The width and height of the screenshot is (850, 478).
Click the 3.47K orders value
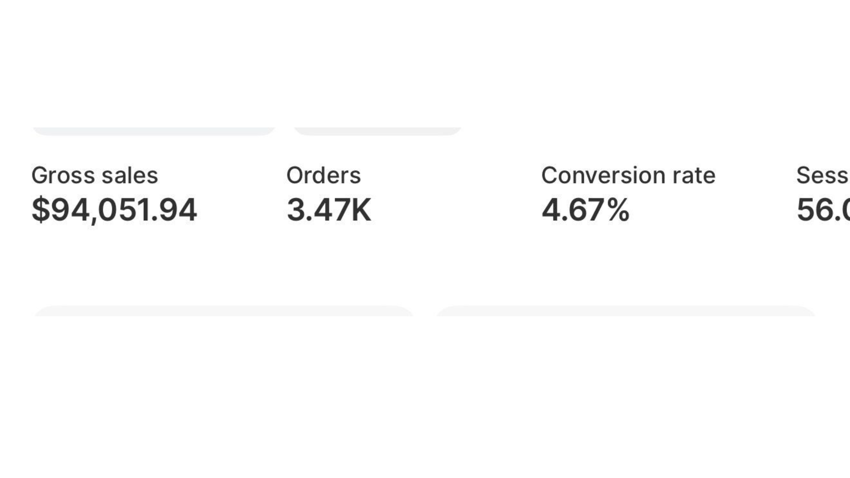(x=328, y=209)
